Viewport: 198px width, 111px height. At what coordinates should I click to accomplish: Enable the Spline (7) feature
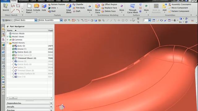(13, 68)
